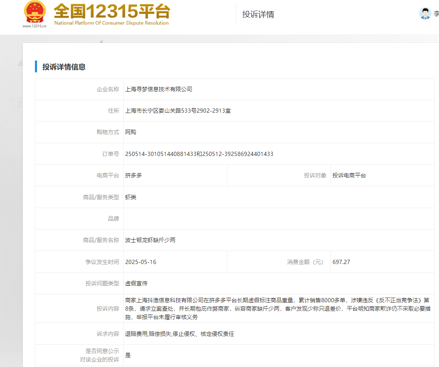Click the 网购 shopping method value
This screenshot has width=439, height=367.
(130, 132)
